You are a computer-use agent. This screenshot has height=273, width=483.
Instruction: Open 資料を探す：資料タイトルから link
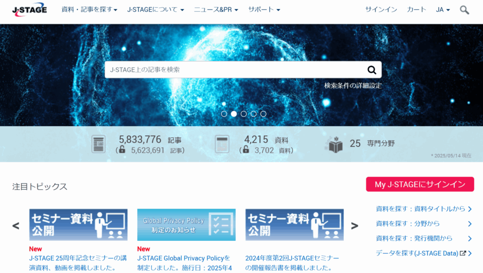coord(420,209)
